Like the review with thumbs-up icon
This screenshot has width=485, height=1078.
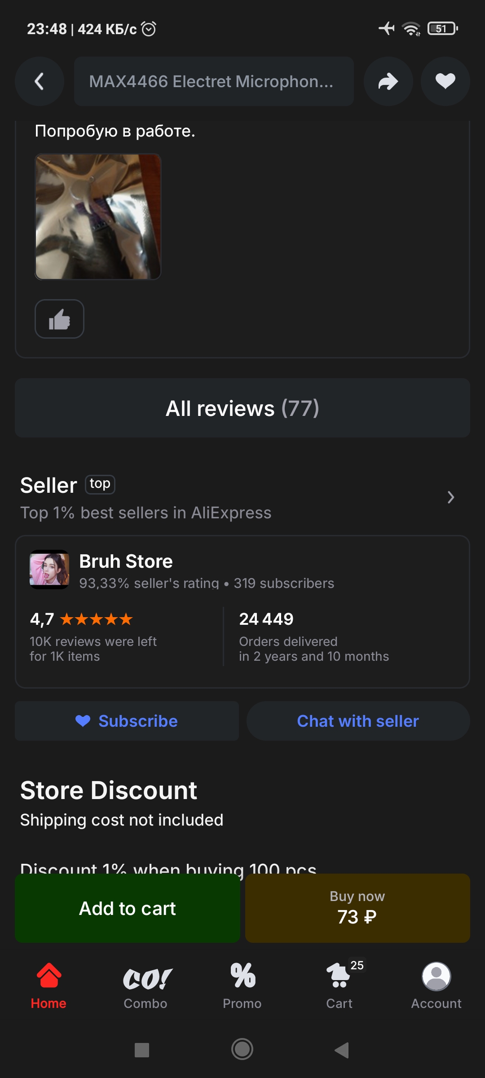59,319
